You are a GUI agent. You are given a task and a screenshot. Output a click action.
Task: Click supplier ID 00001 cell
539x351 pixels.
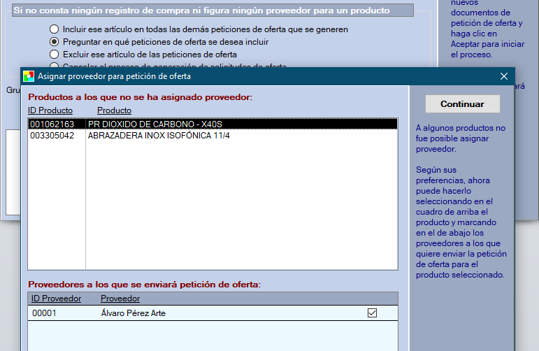point(44,313)
